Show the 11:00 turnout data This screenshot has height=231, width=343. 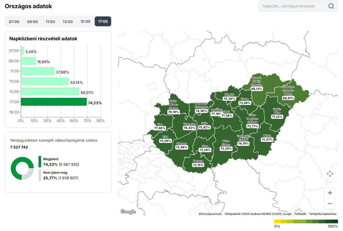50,22
